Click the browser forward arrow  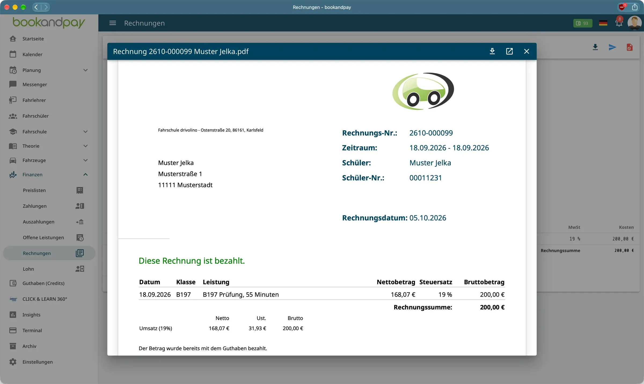click(x=46, y=7)
